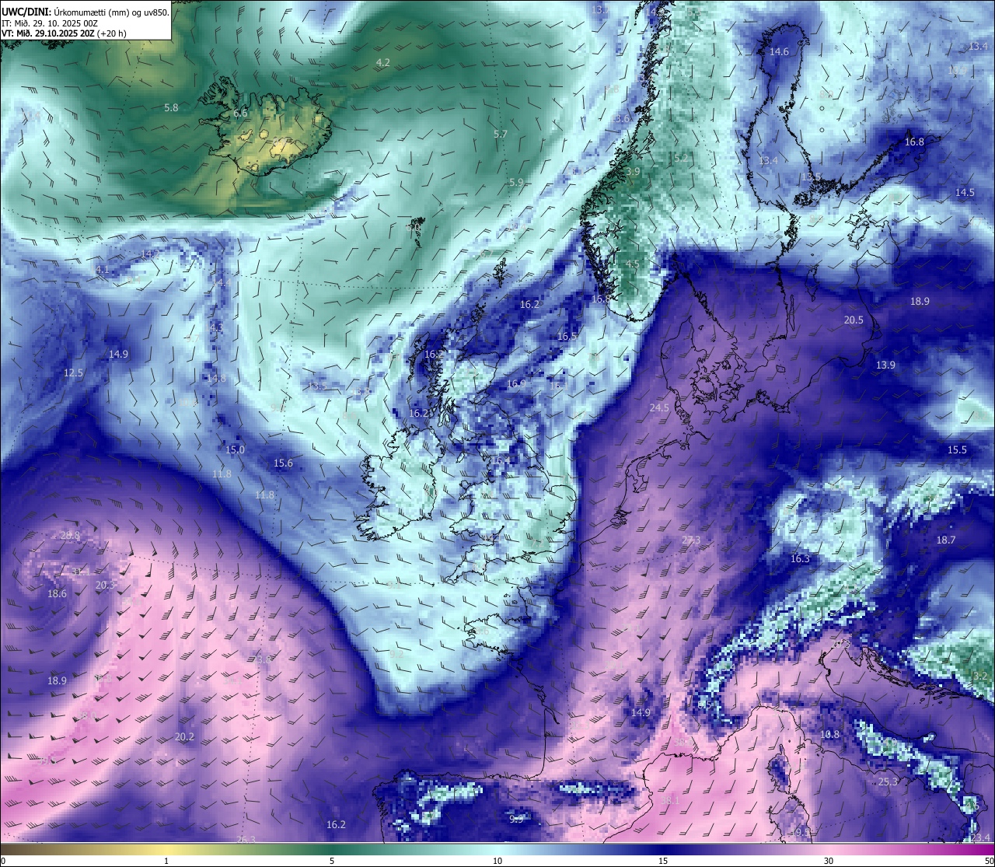Click the 1 tick on the color scale
Viewport: 995px width, 867px height.
[x=166, y=861]
